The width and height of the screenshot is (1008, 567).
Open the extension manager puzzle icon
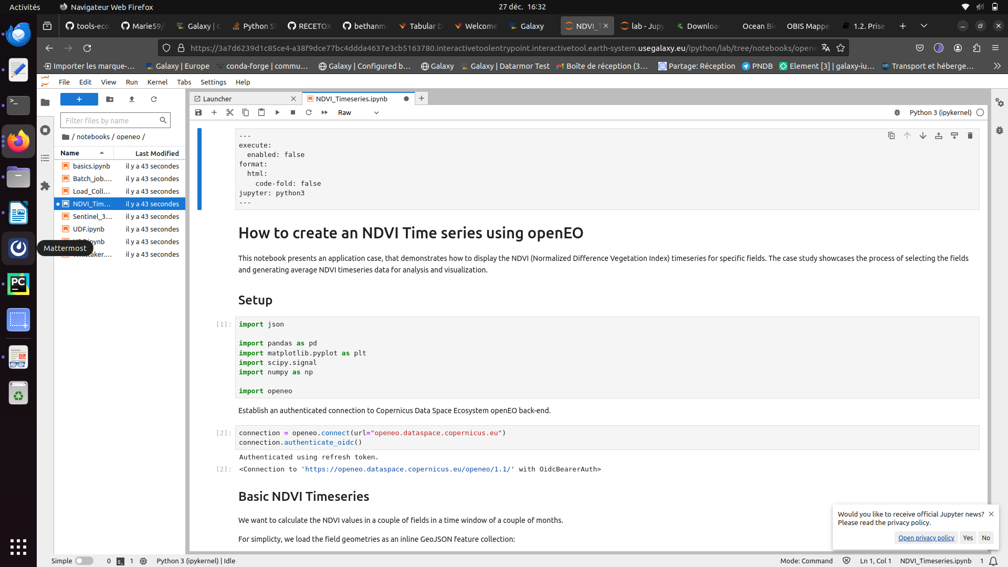point(45,186)
